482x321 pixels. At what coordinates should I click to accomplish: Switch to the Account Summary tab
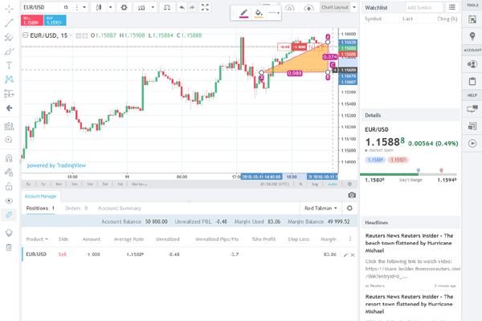coord(119,209)
